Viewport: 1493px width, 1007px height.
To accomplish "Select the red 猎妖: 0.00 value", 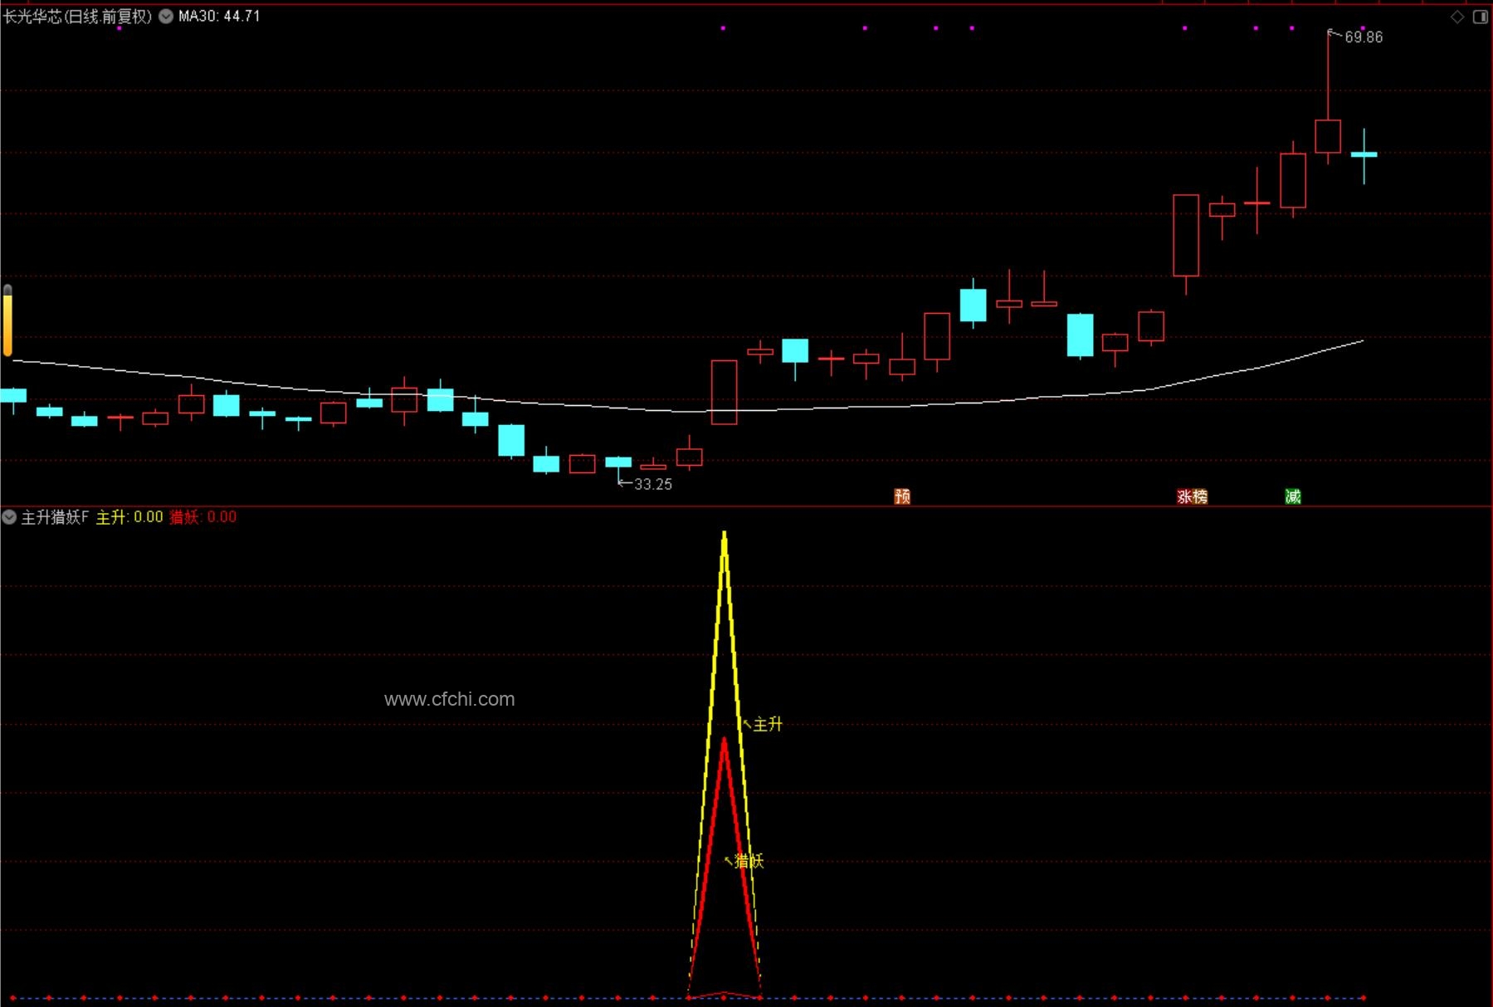I will point(203,517).
